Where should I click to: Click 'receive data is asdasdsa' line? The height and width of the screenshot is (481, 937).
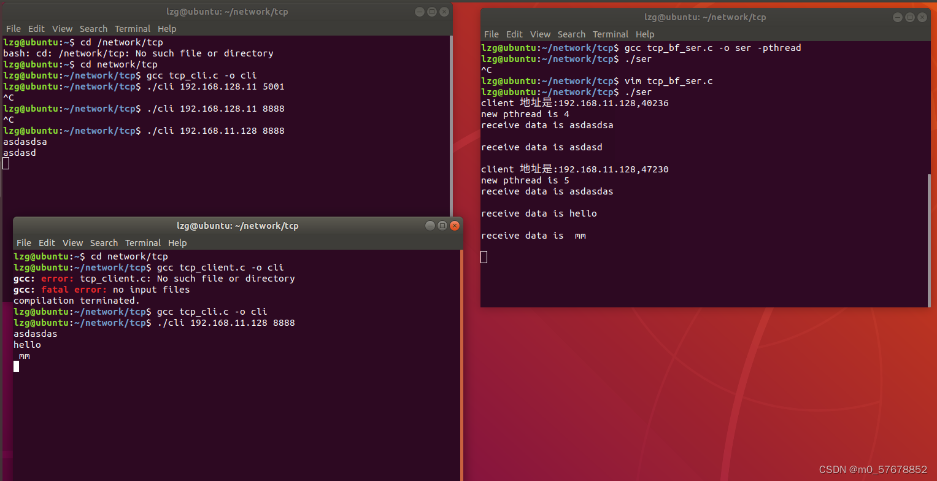[547, 125]
